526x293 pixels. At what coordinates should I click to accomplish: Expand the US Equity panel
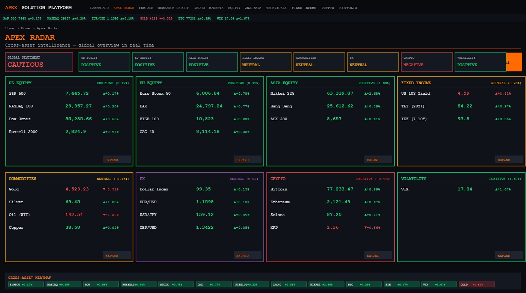click(x=117, y=160)
